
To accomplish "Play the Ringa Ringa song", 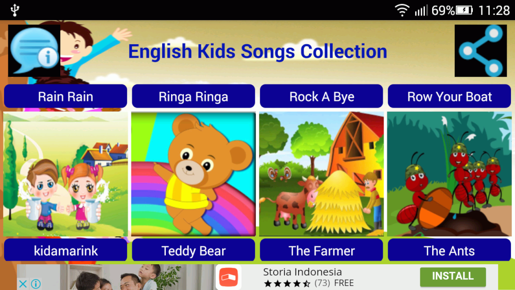I will pyautogui.click(x=194, y=96).
